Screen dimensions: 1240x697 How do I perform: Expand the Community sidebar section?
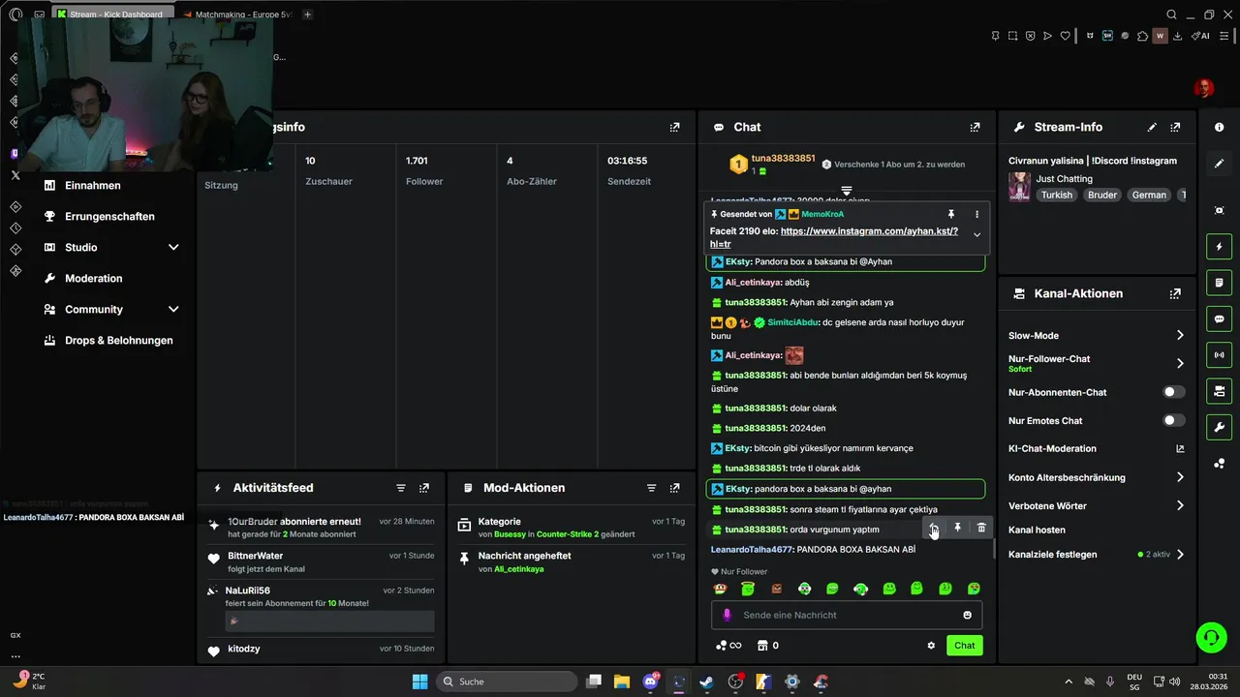(x=173, y=309)
